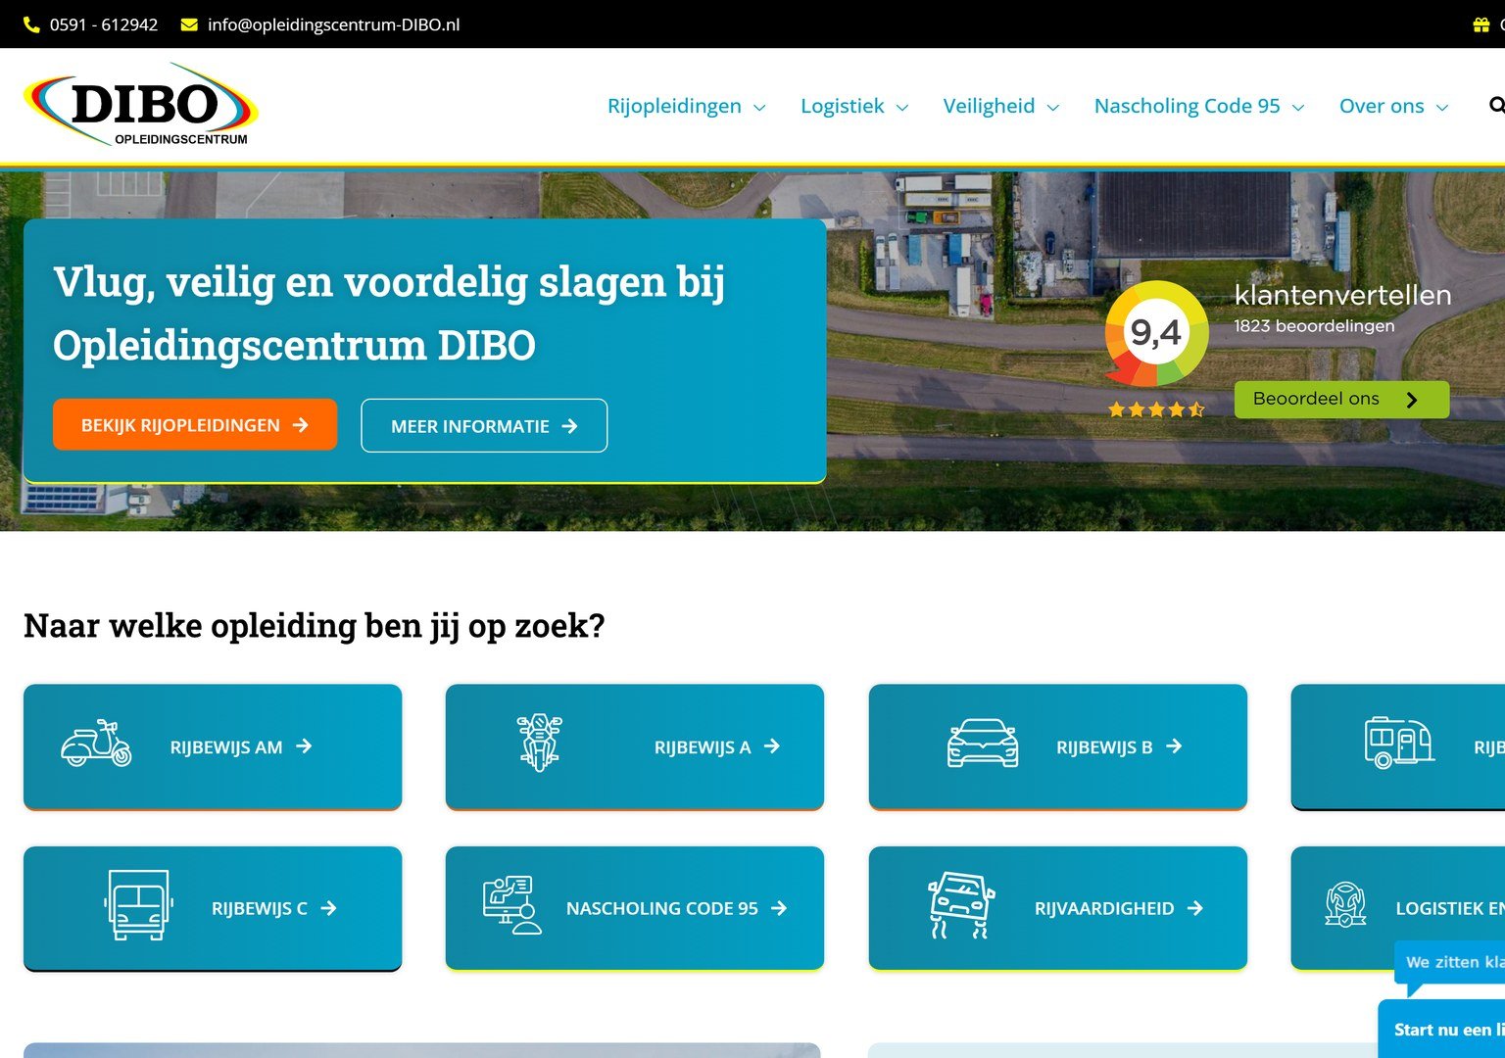Open the Logistiek menu item
The height and width of the screenshot is (1058, 1505).
(x=843, y=106)
